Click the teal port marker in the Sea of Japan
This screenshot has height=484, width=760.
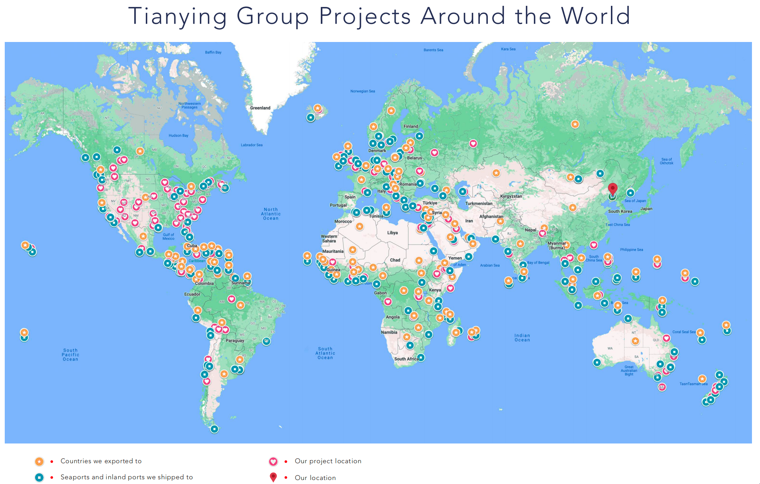[x=631, y=193]
